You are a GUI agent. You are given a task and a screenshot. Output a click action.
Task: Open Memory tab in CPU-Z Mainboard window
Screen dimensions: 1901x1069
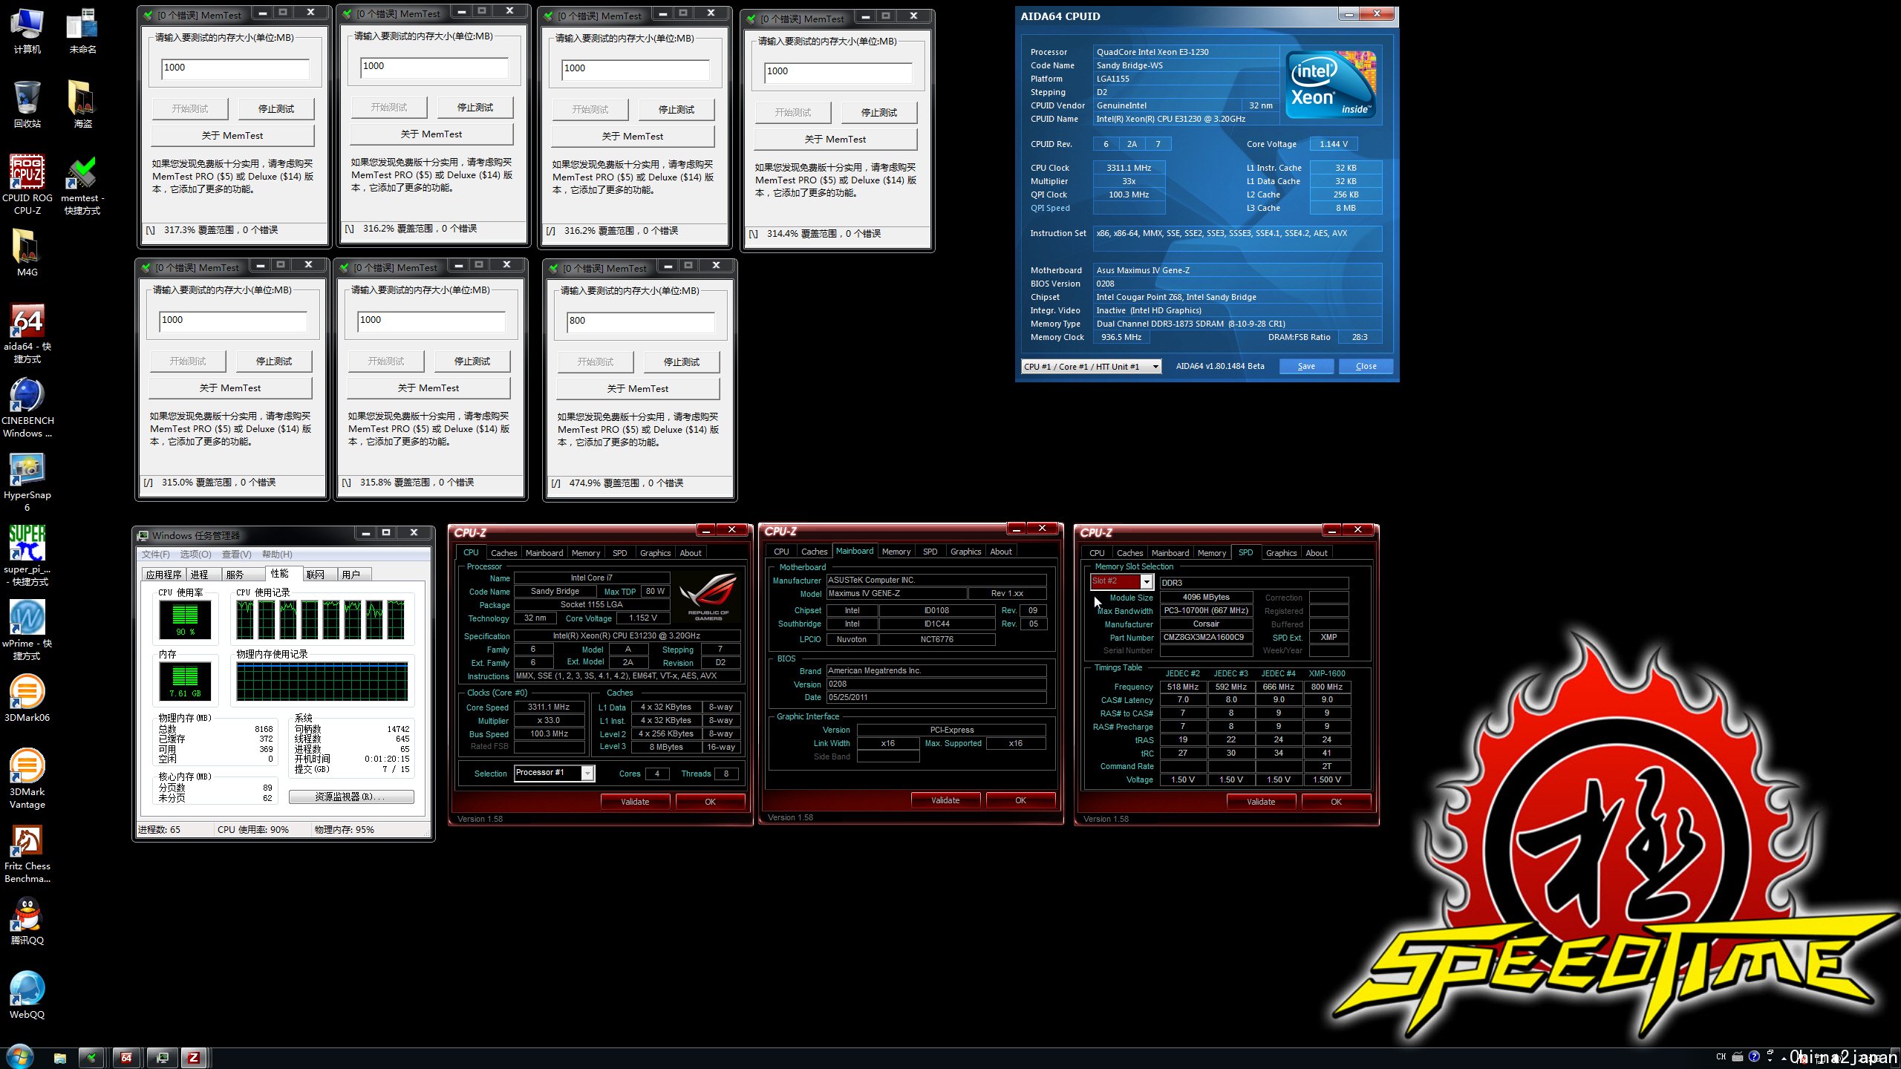896,552
